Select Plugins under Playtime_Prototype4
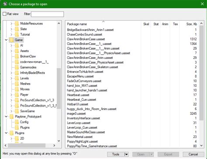The width and height of the screenshot is (207, 159). (x=25, y=128)
